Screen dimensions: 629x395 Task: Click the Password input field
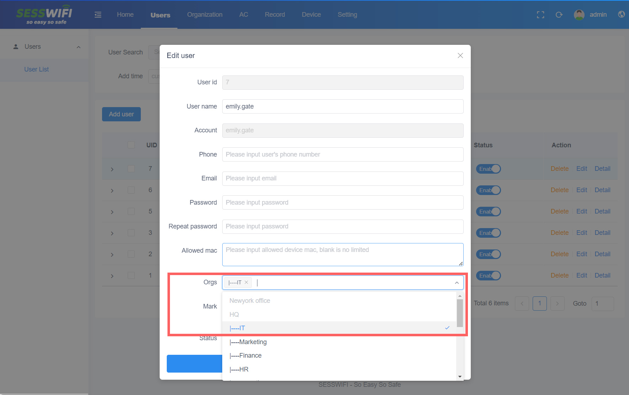click(343, 202)
